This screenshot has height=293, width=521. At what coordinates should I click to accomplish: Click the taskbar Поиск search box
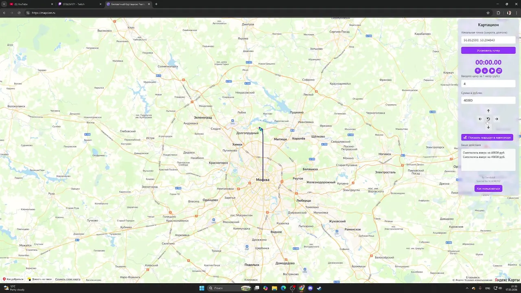pyautogui.click(x=230, y=288)
